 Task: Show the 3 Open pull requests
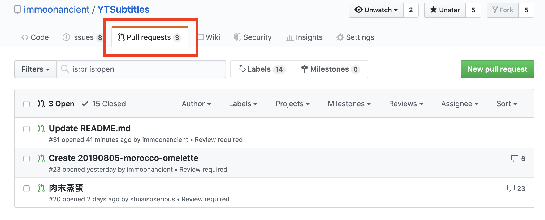tap(56, 104)
